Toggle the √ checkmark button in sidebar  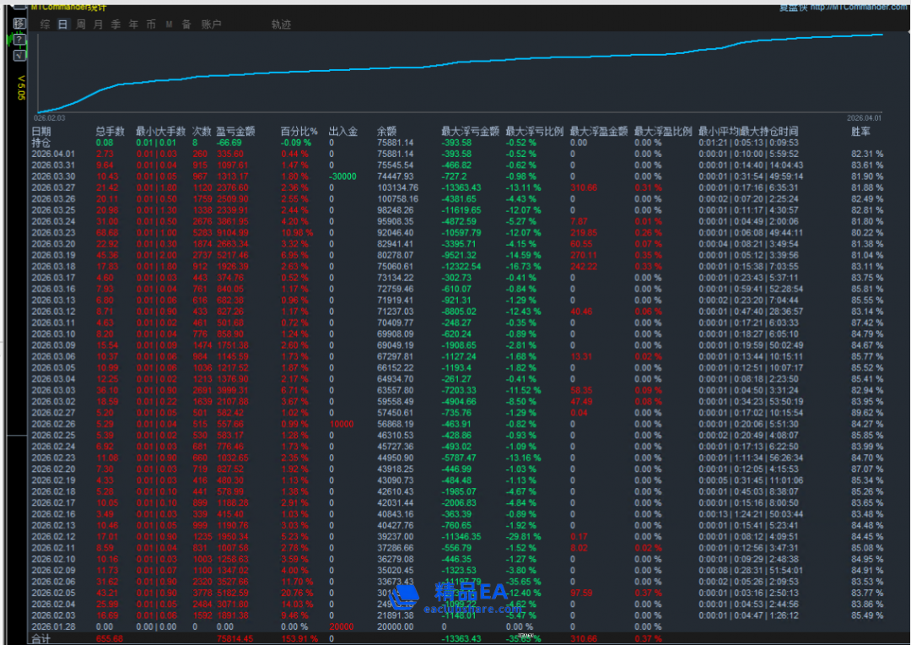[x=19, y=55]
